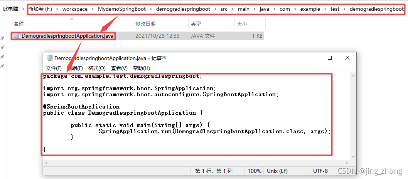Click the UTF-8 encoding status bar entry
The height and width of the screenshot is (179, 408).
point(320,171)
